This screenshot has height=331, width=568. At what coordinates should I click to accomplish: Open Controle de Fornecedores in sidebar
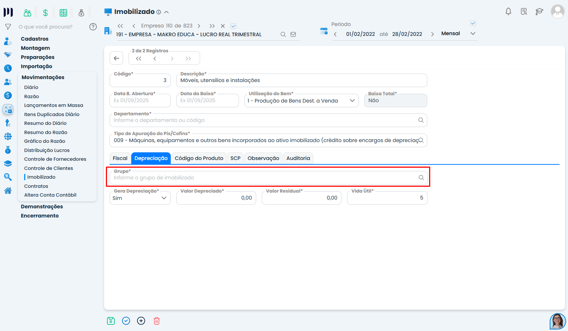pos(55,159)
